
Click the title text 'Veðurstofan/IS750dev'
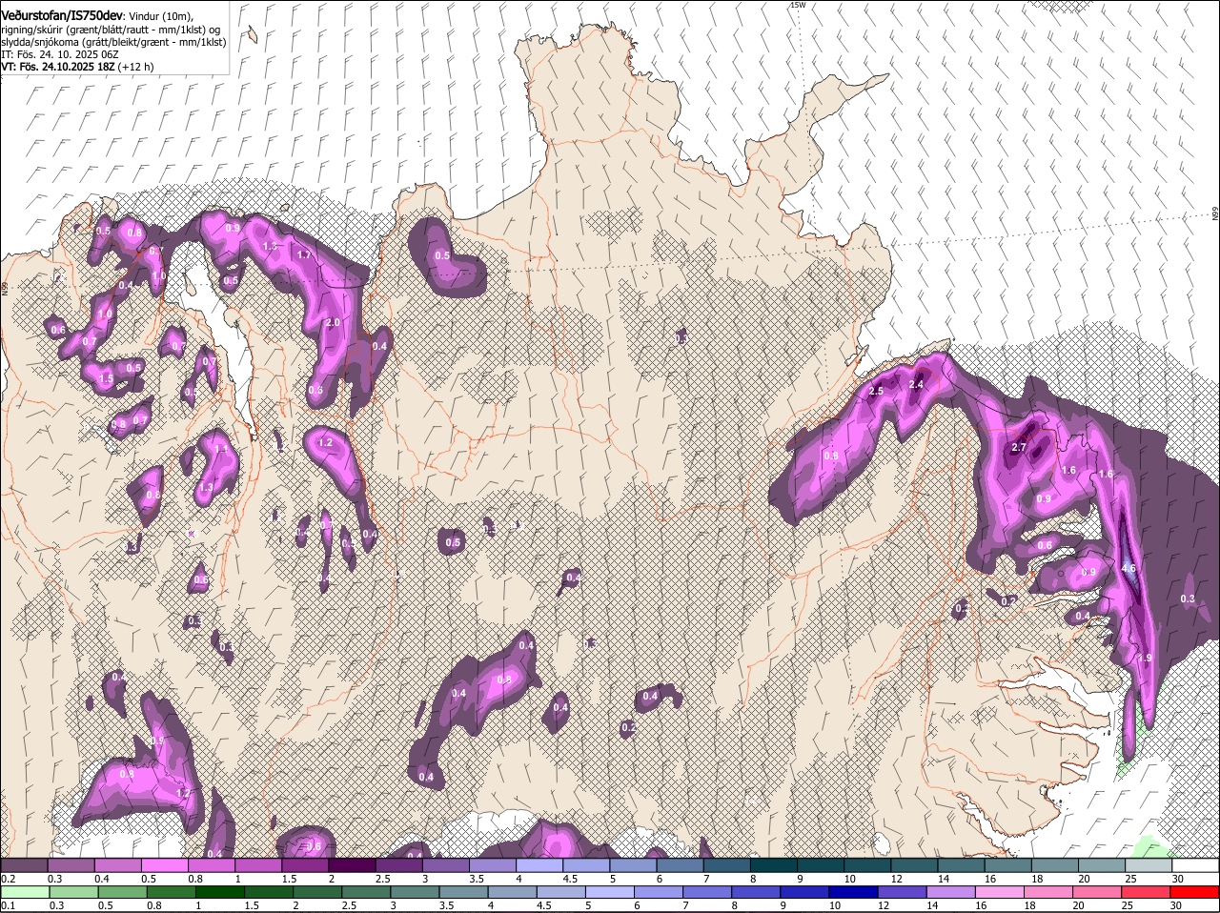pos(62,16)
